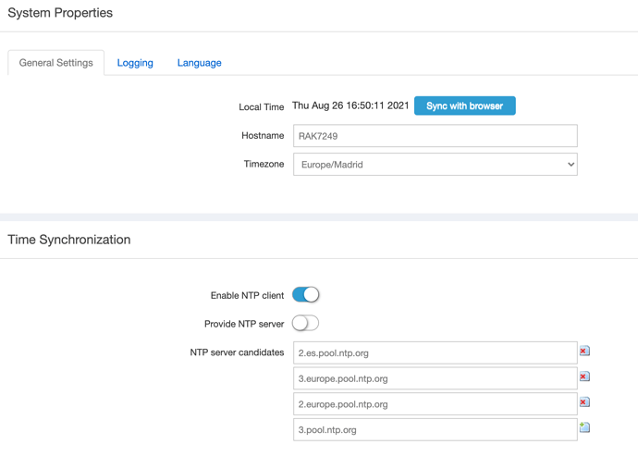Screen dimensions: 638x457
Task: Click the Enable NTP client label
Action: click(x=247, y=296)
